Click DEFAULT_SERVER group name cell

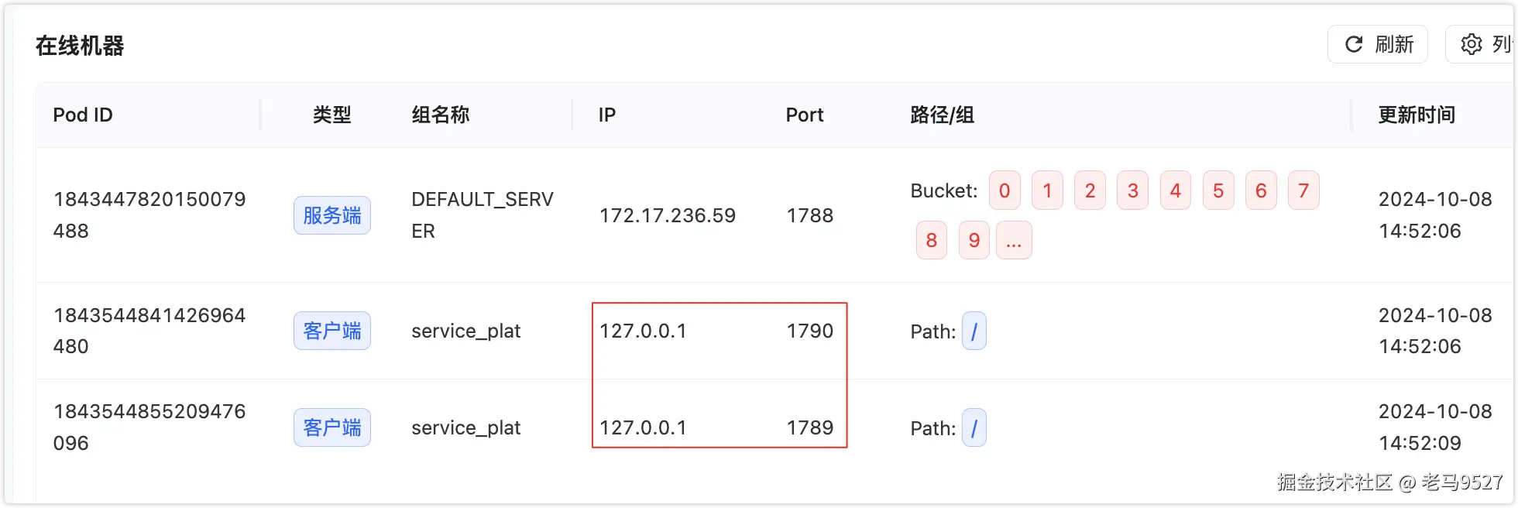(x=482, y=215)
